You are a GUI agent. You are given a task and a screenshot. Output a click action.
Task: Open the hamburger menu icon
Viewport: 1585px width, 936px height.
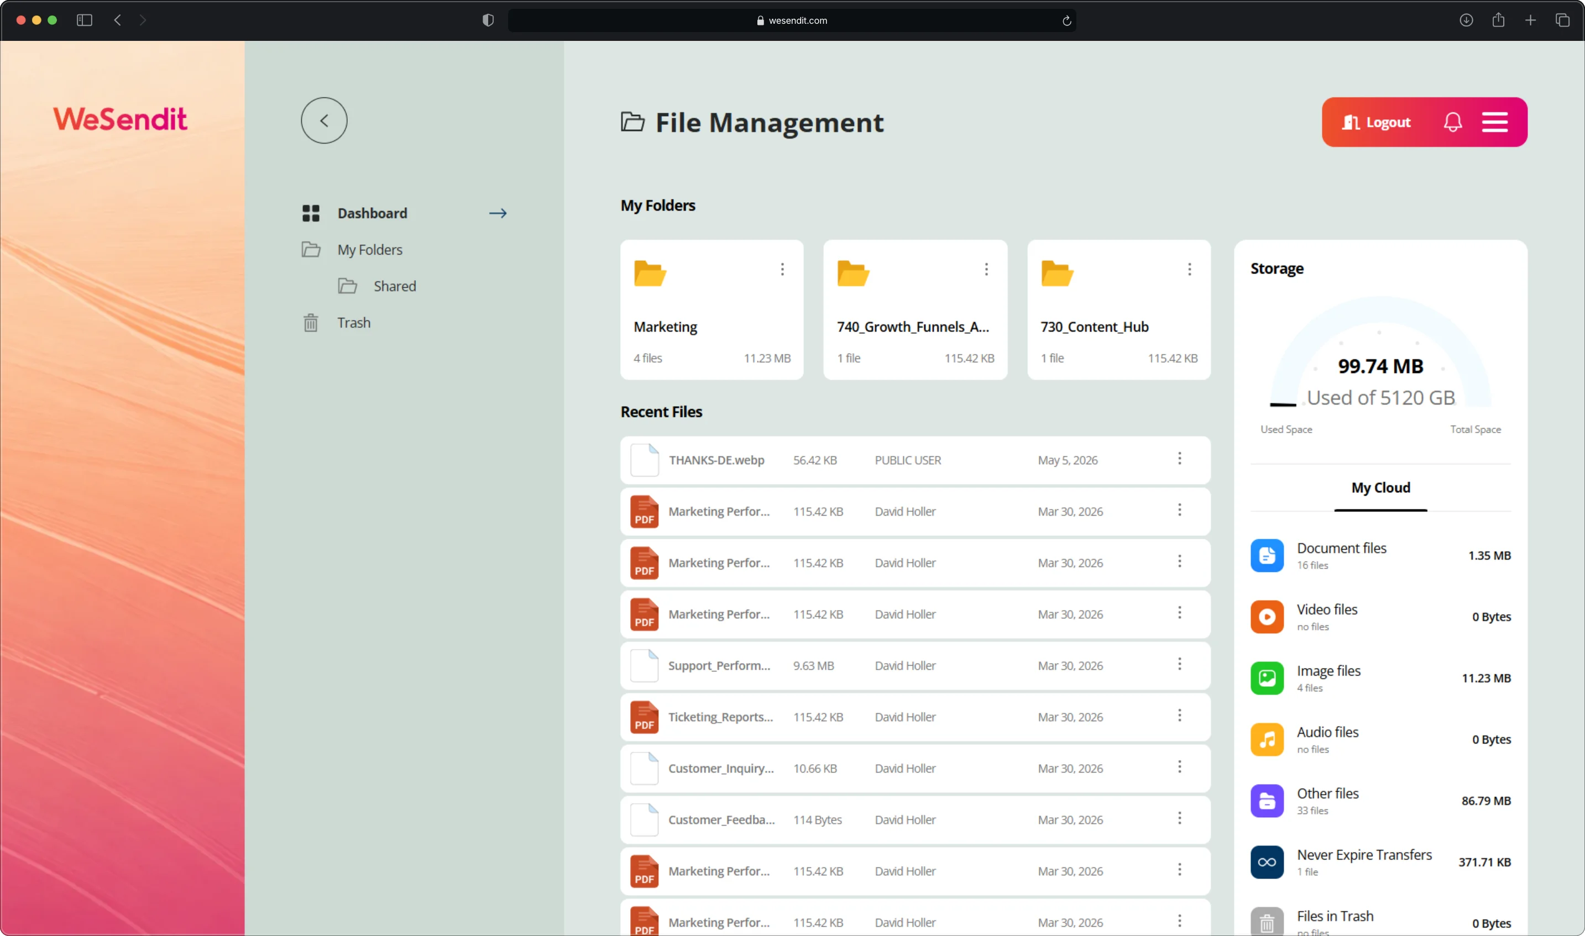point(1495,122)
